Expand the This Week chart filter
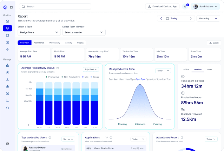 pyautogui.click(x=91, y=70)
